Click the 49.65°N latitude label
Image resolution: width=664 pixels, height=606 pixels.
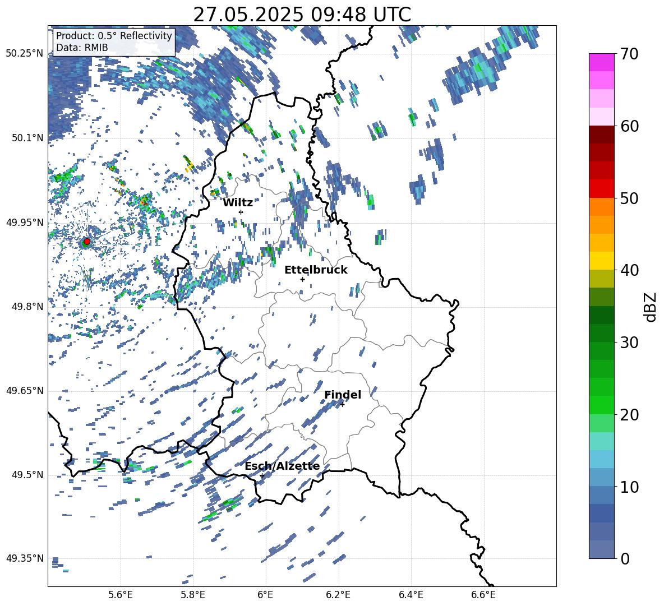point(25,391)
